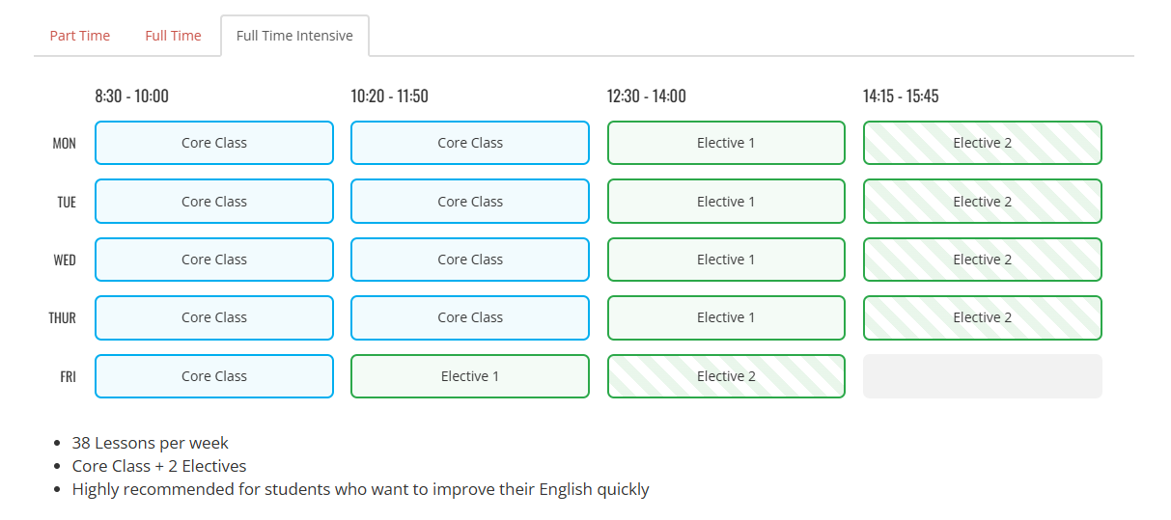
Task: Click Wednesday 10:20 Core Class block
Action: click(x=470, y=260)
